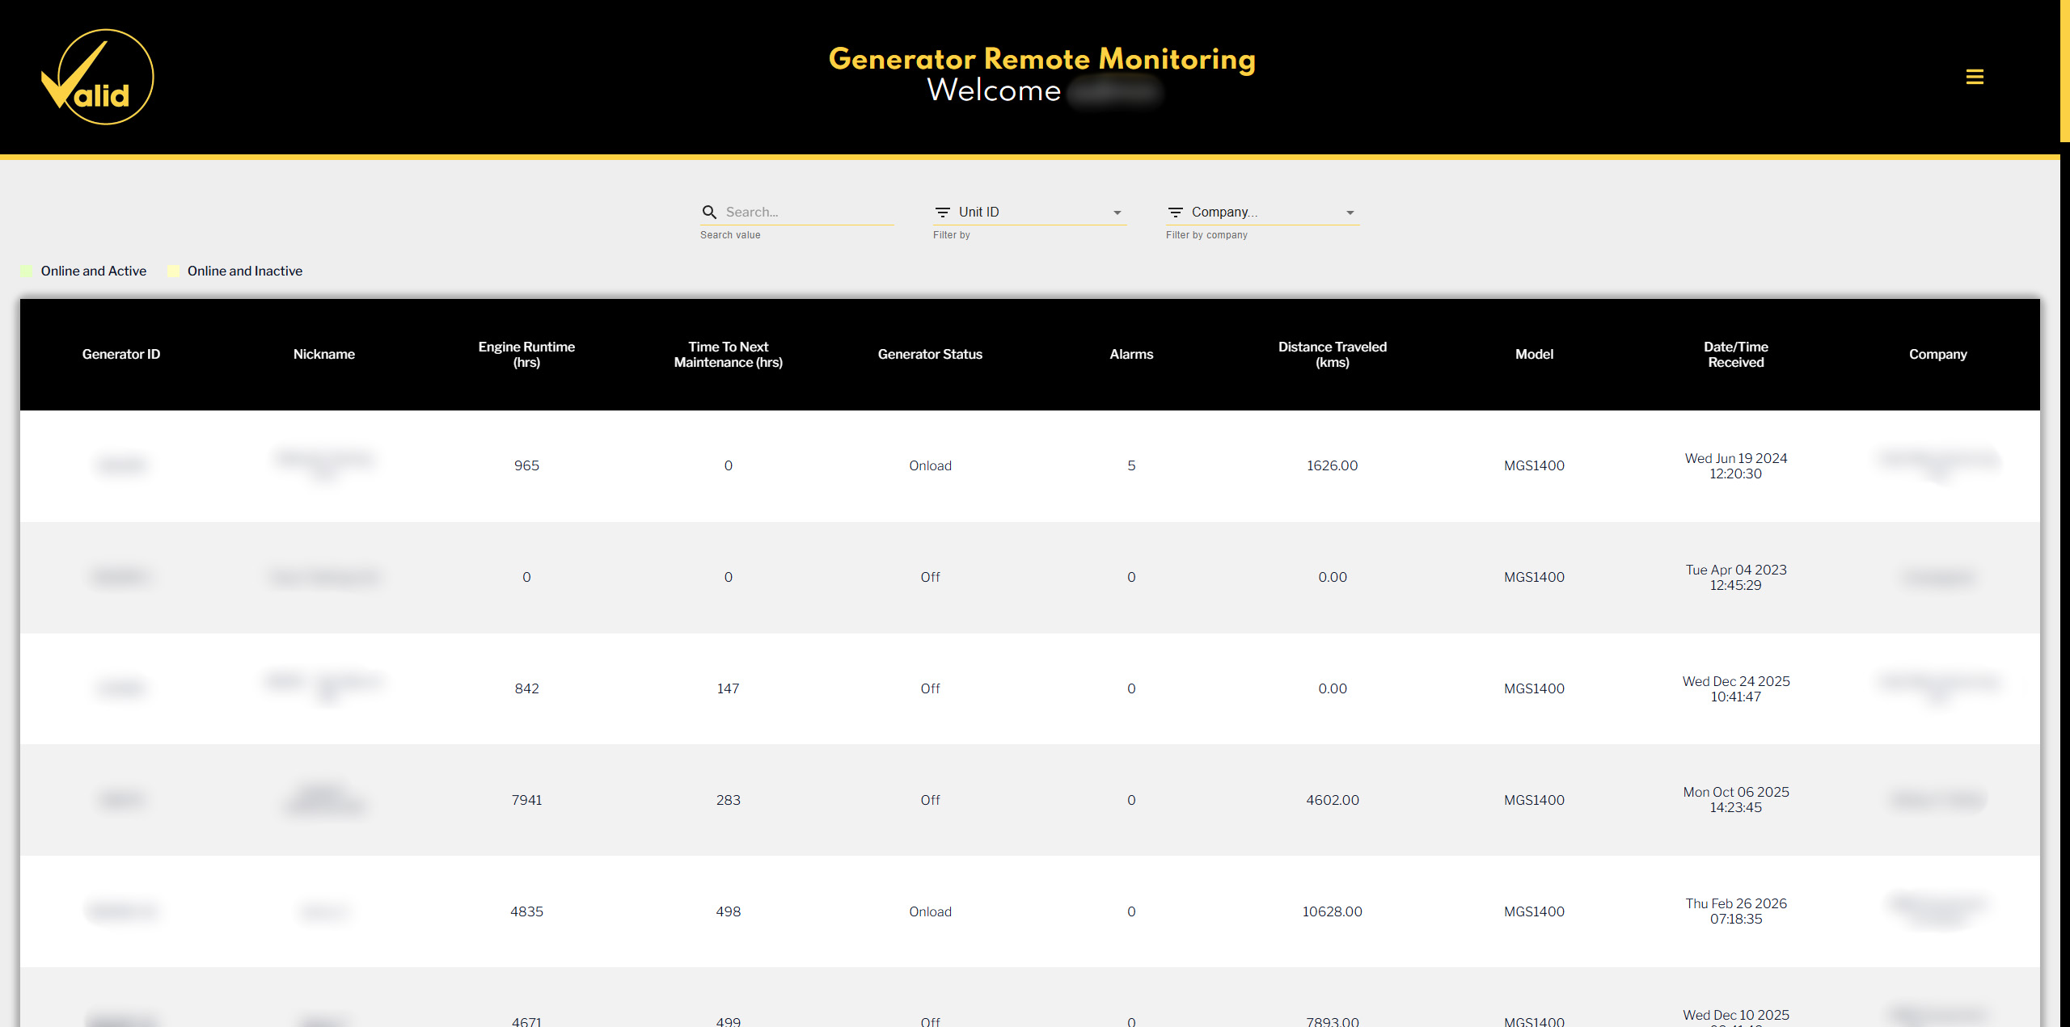Click the Generator Status column header

(930, 354)
